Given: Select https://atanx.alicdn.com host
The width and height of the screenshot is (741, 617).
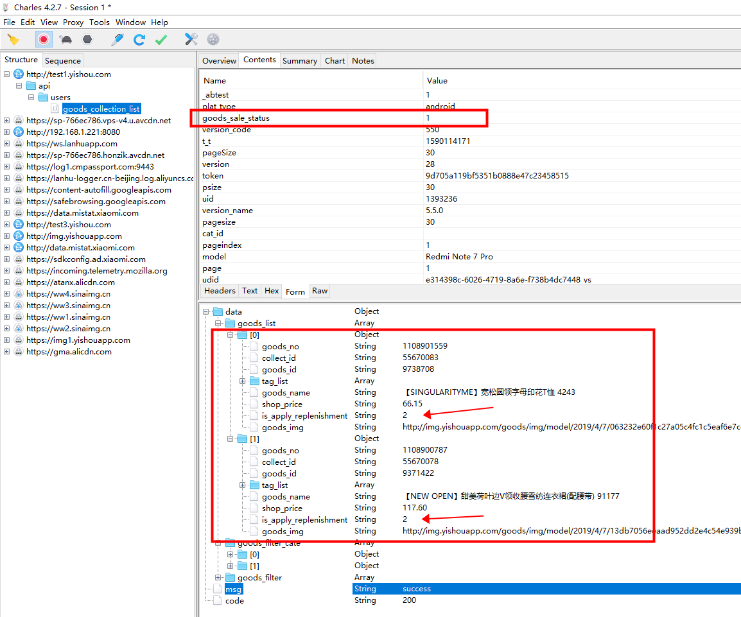Looking at the screenshot, I should 71,282.
